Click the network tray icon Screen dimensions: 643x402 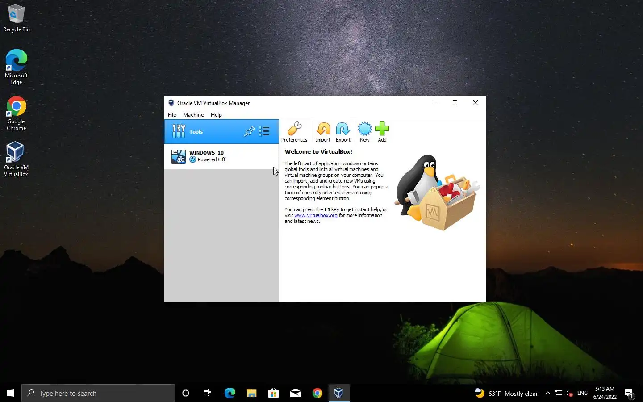559,394
